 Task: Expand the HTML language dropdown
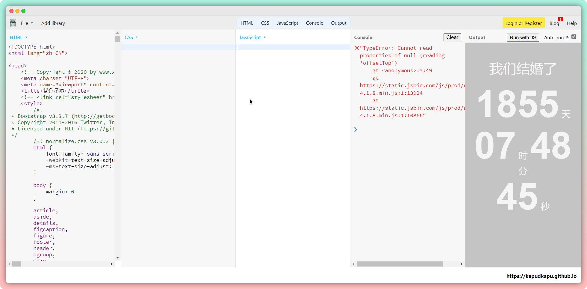19,37
